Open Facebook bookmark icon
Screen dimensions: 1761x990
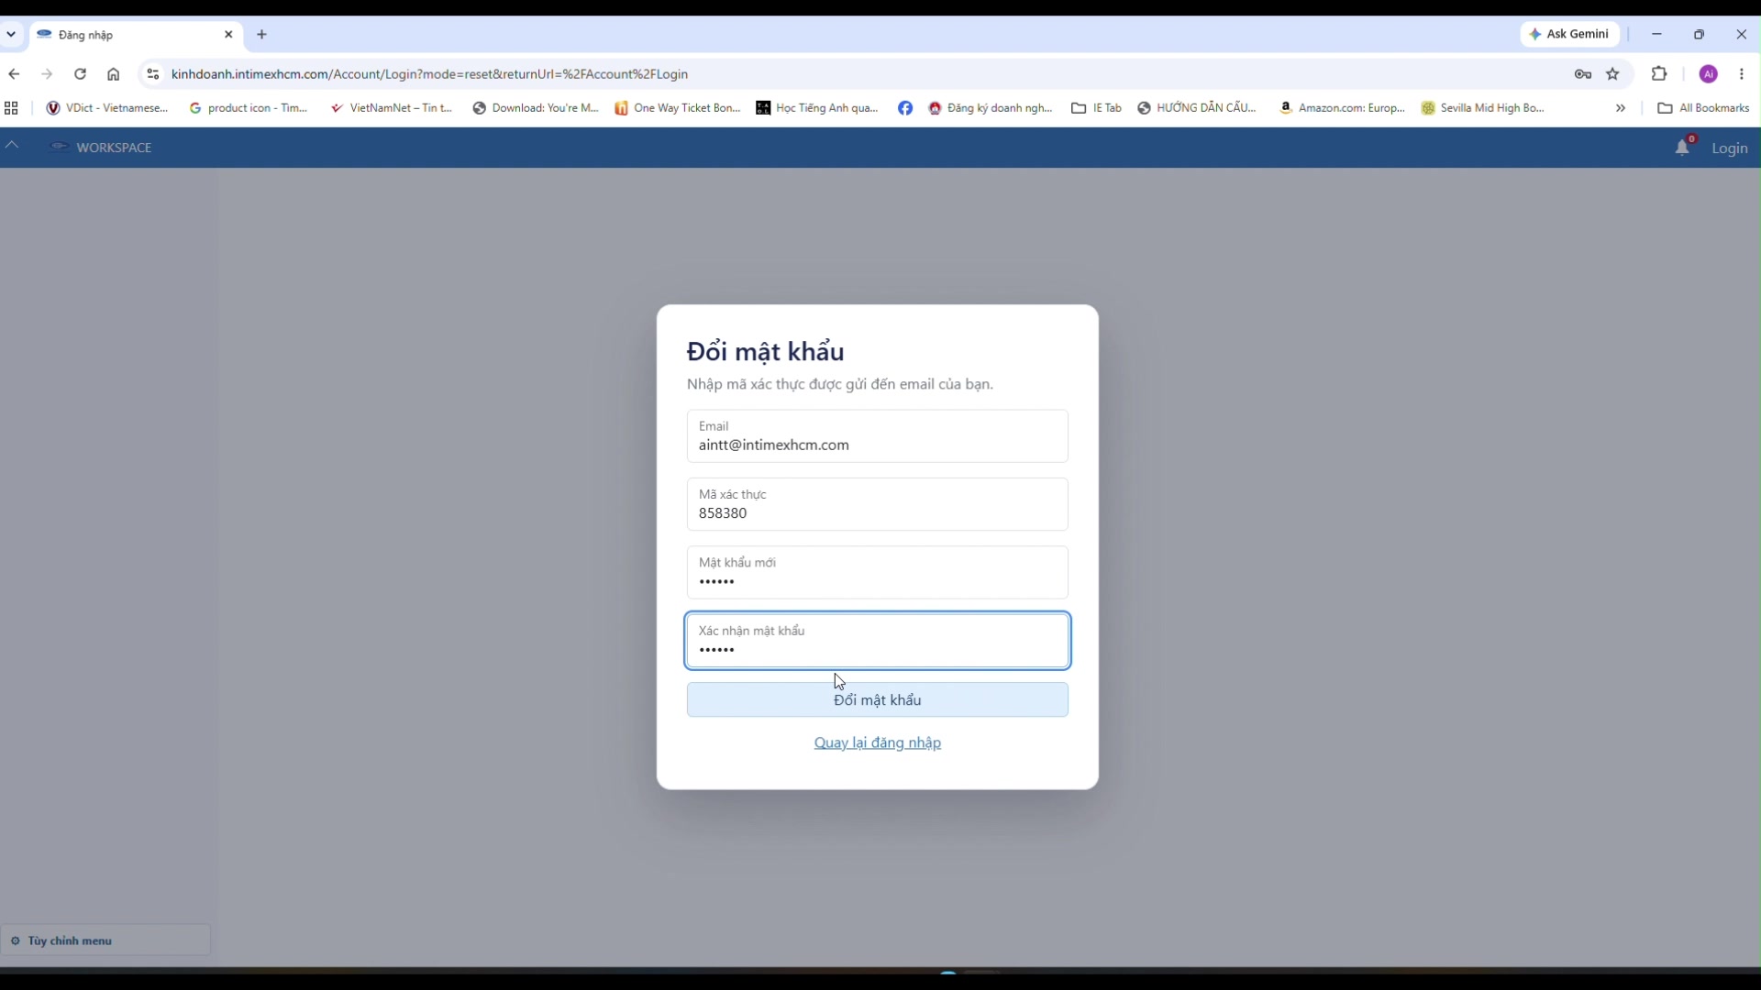click(x=905, y=108)
